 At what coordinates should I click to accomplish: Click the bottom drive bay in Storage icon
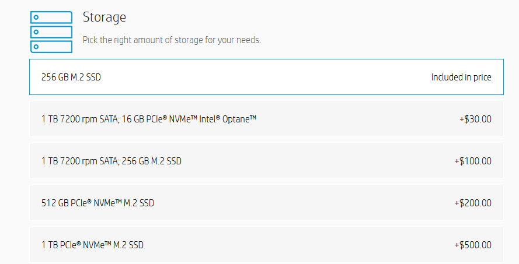click(x=51, y=47)
